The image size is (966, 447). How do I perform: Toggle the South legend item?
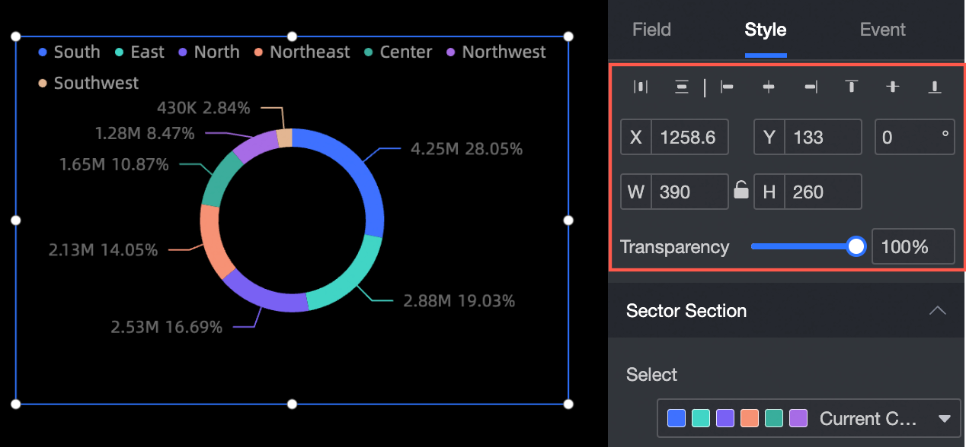[69, 52]
